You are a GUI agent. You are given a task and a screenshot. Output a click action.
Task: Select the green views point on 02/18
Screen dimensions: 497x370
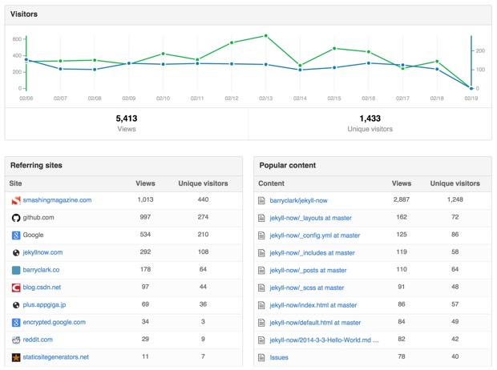437,62
